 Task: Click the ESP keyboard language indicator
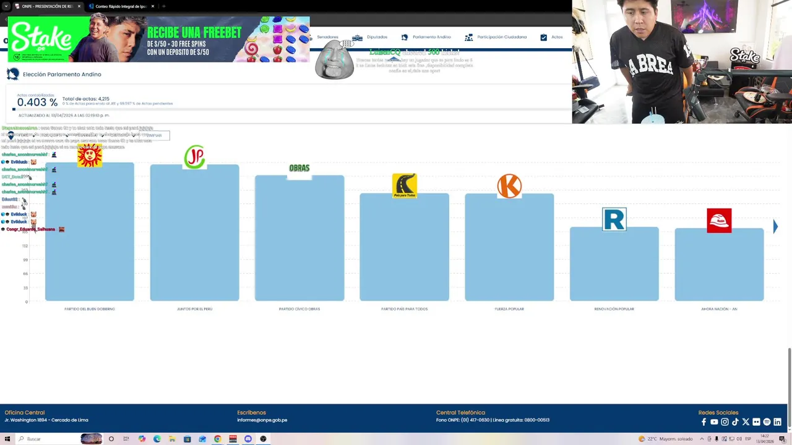pos(748,439)
